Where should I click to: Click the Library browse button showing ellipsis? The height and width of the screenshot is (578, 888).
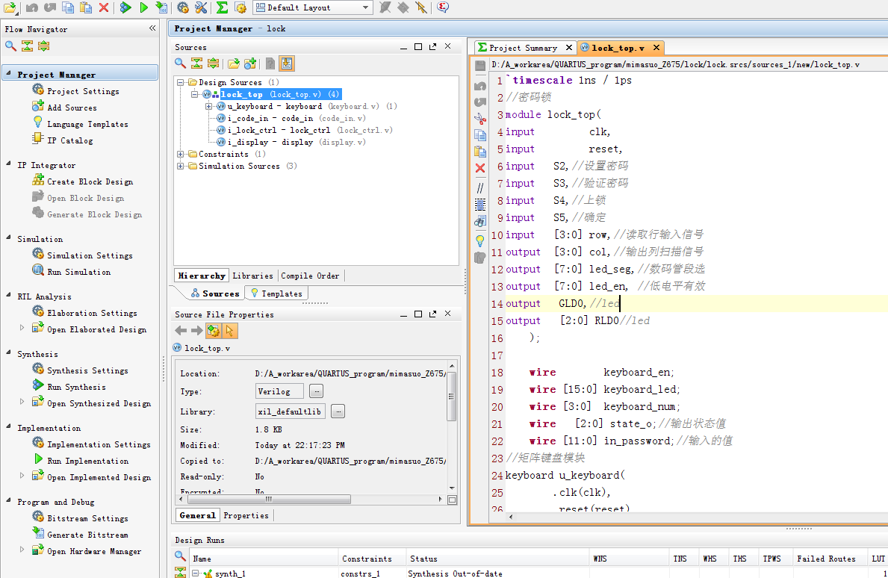pyautogui.click(x=337, y=411)
